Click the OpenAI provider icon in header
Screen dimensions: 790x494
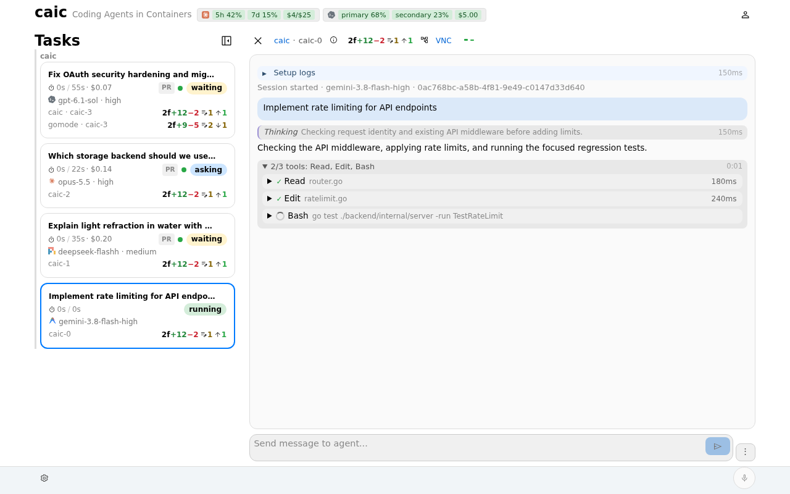(x=331, y=15)
